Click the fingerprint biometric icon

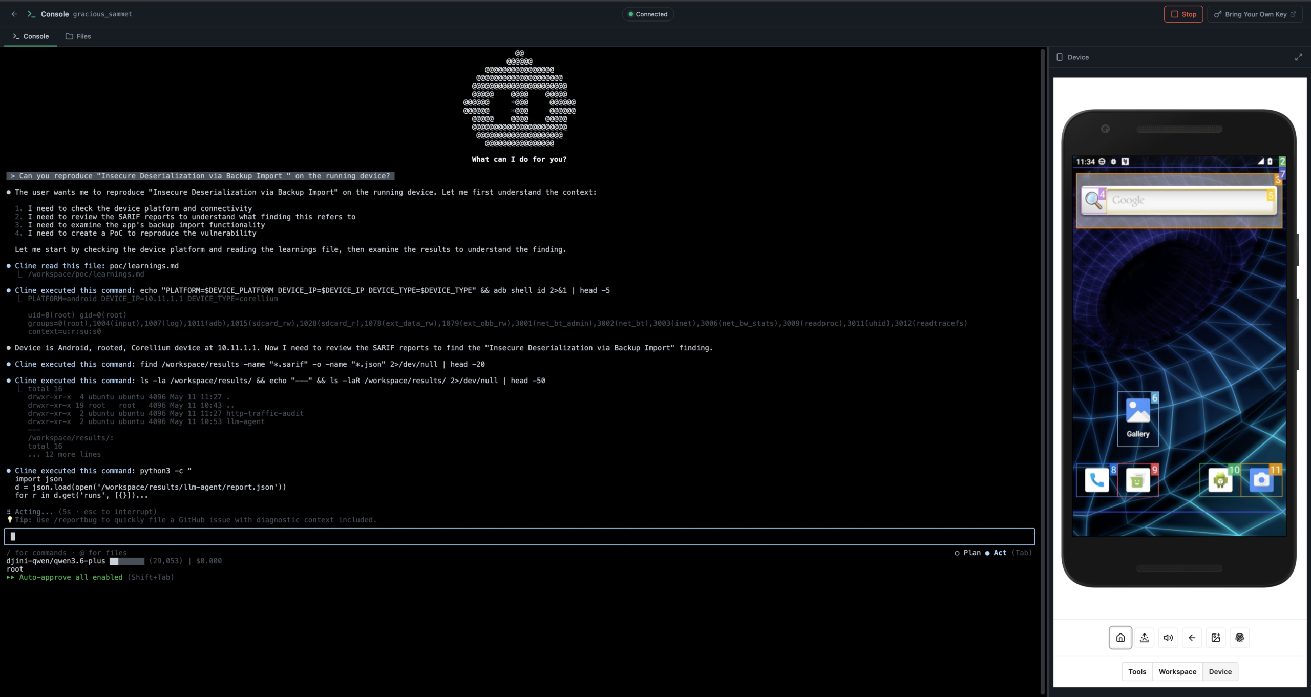pyautogui.click(x=1239, y=638)
